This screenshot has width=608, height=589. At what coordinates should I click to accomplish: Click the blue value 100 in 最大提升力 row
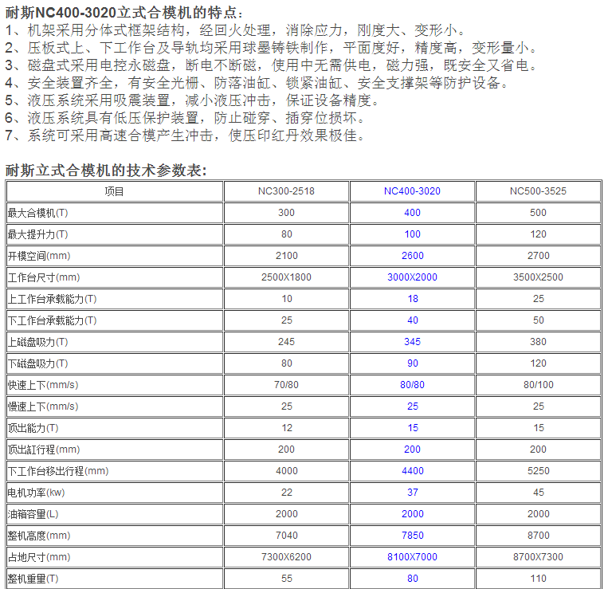point(412,234)
